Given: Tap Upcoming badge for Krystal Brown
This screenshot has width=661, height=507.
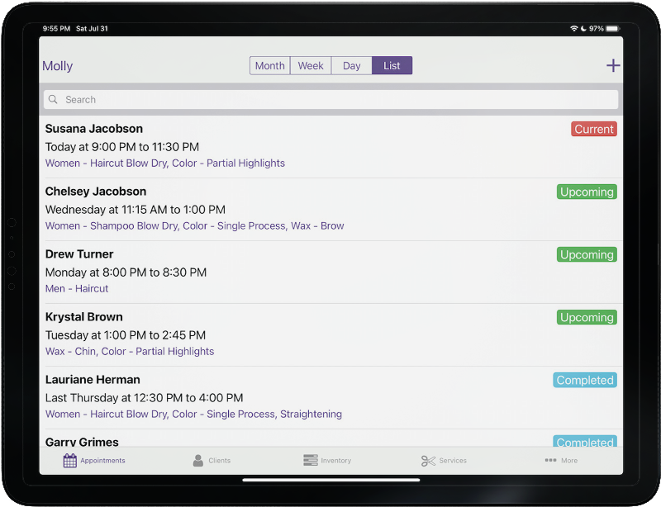Looking at the screenshot, I should pos(587,317).
